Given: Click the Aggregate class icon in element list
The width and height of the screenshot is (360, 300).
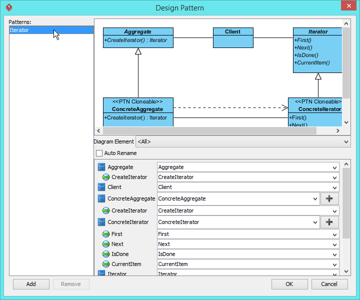Looking at the screenshot, I should point(101,167).
